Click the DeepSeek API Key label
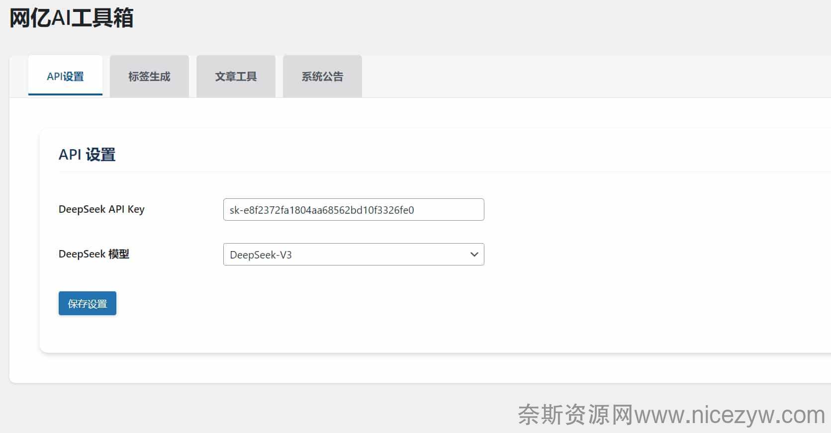The width and height of the screenshot is (831, 433). tap(101, 209)
